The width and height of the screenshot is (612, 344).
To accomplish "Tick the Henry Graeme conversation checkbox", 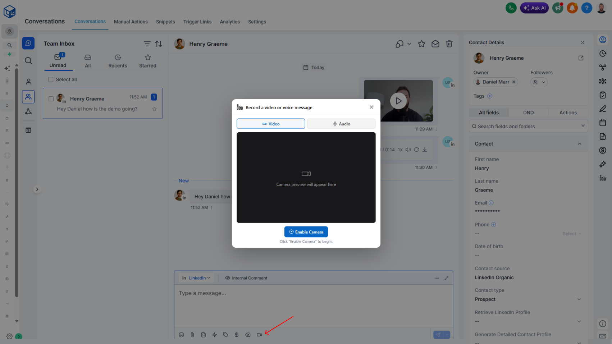I will pyautogui.click(x=51, y=98).
